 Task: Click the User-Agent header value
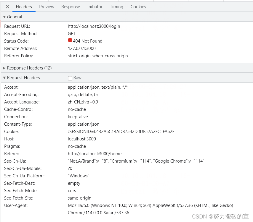point(150,205)
